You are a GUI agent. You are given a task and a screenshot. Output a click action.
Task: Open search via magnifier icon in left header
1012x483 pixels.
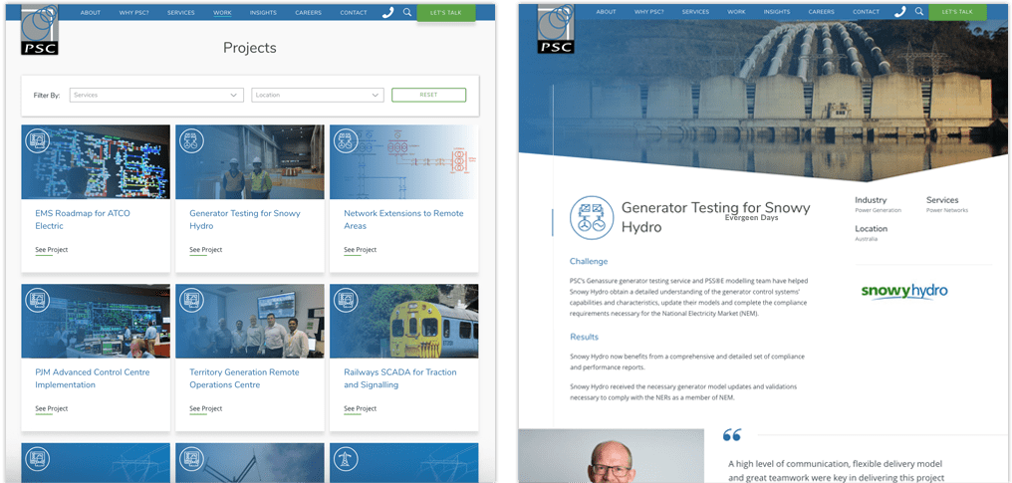[407, 12]
